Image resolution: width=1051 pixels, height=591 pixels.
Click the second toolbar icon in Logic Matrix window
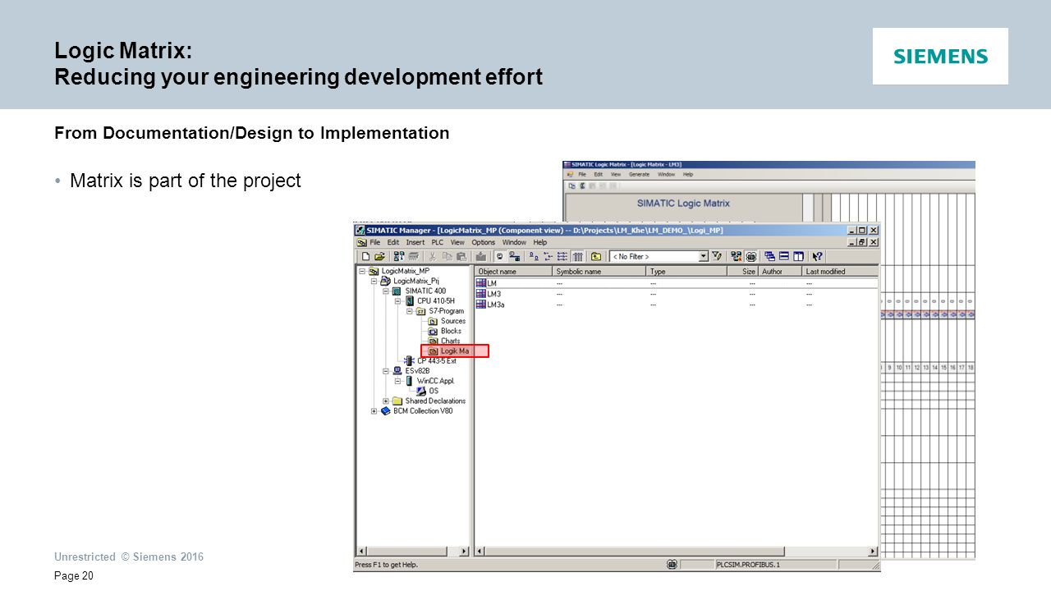(582, 186)
